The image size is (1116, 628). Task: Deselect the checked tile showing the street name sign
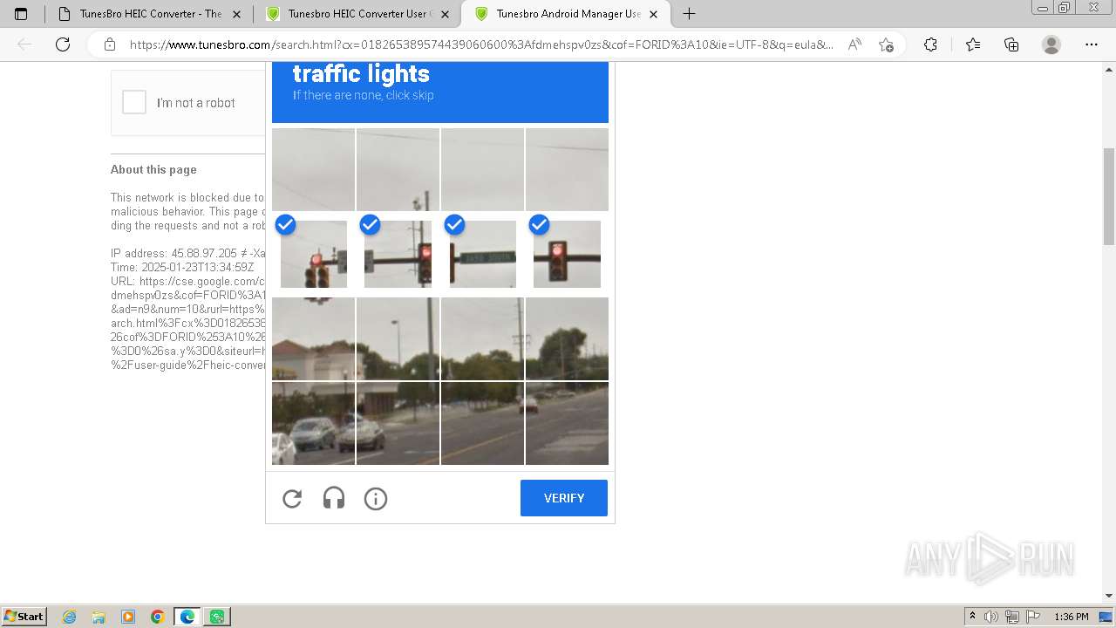(482, 254)
